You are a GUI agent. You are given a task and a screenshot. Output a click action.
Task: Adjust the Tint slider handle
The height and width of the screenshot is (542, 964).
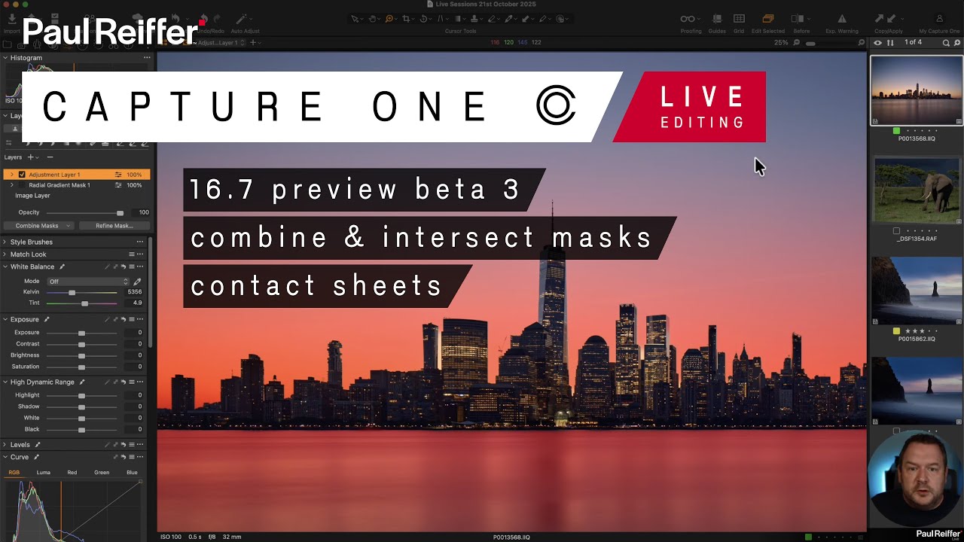tap(84, 303)
